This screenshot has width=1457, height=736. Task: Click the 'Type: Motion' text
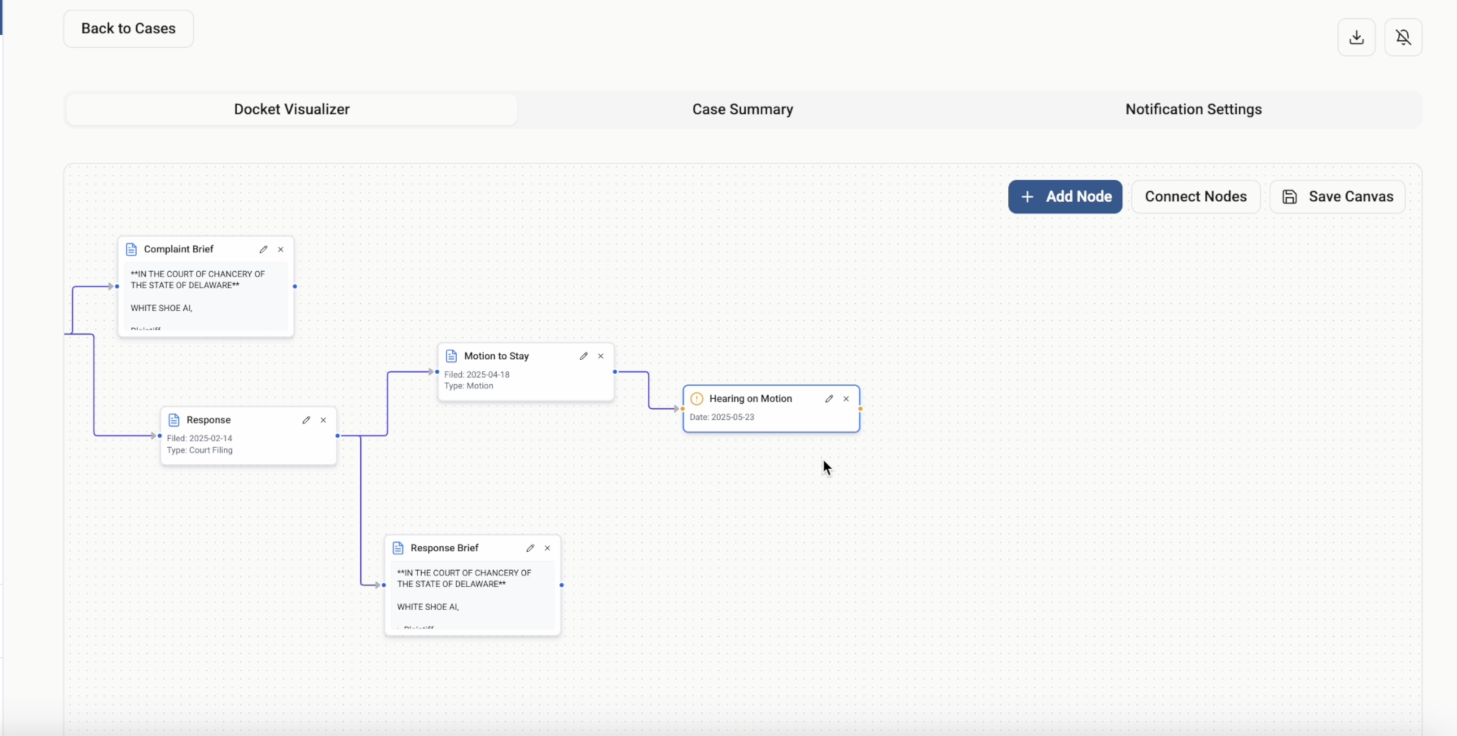tap(469, 386)
